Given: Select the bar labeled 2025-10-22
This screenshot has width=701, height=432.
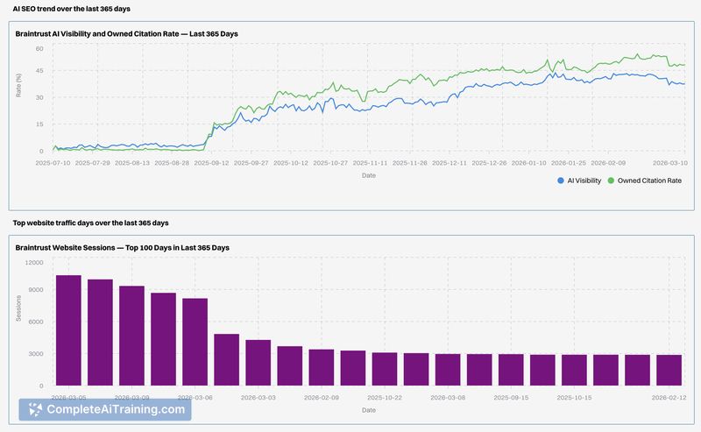Looking at the screenshot, I should (x=384, y=369).
